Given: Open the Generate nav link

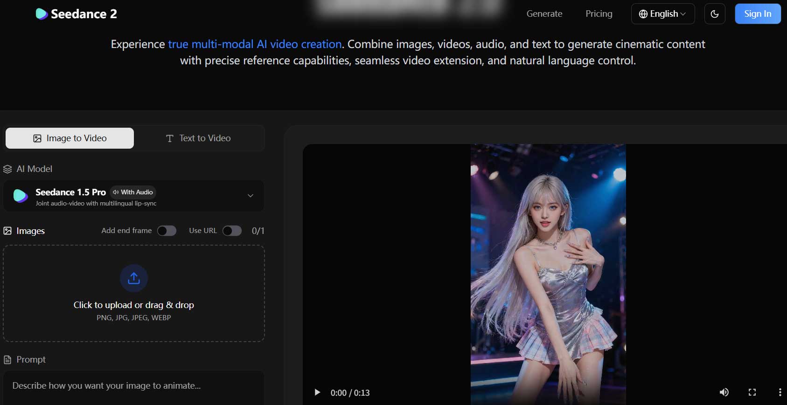Looking at the screenshot, I should [544, 14].
